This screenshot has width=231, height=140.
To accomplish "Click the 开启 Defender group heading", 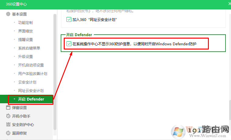I will tap(79, 35).
